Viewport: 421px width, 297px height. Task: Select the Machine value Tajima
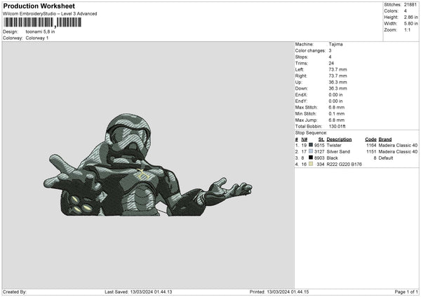coord(335,43)
